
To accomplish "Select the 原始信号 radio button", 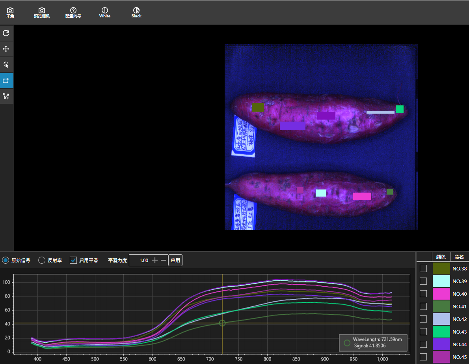I will click(x=6, y=261).
